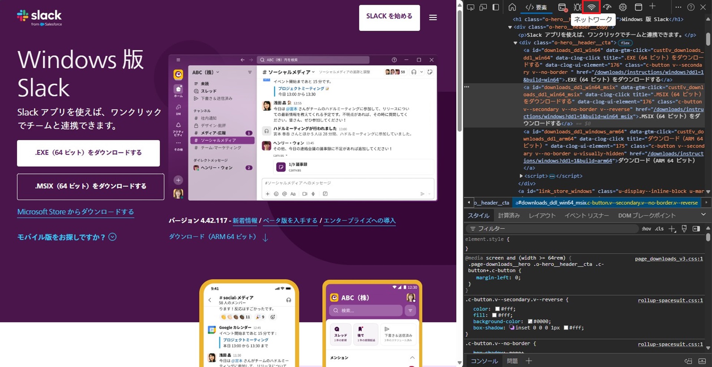Open the イベント リスナー tab

pos(587,215)
